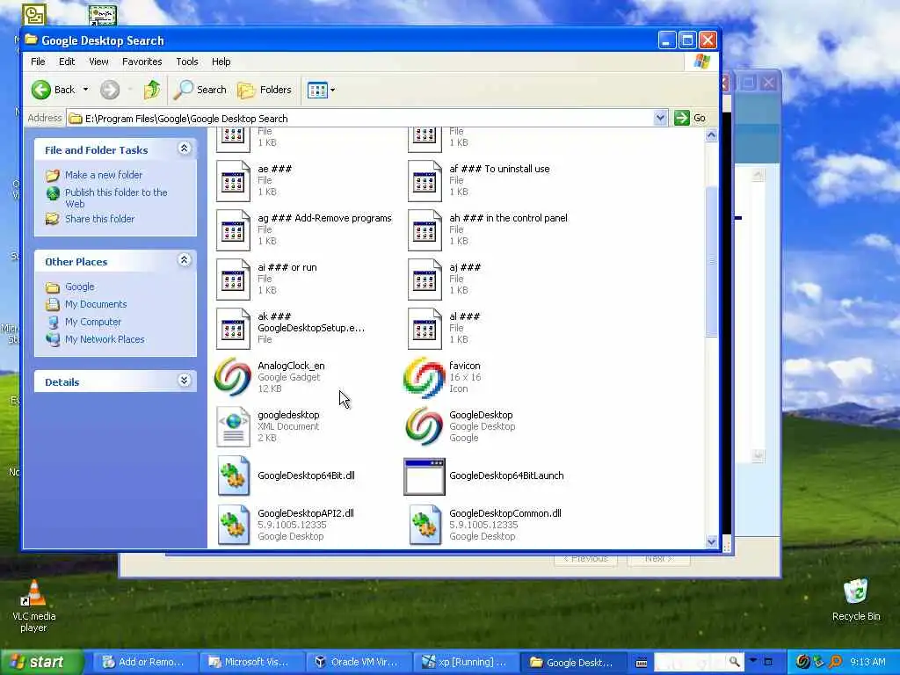
Task: Select 'ah ### in the control panel' file icon
Action: click(425, 230)
